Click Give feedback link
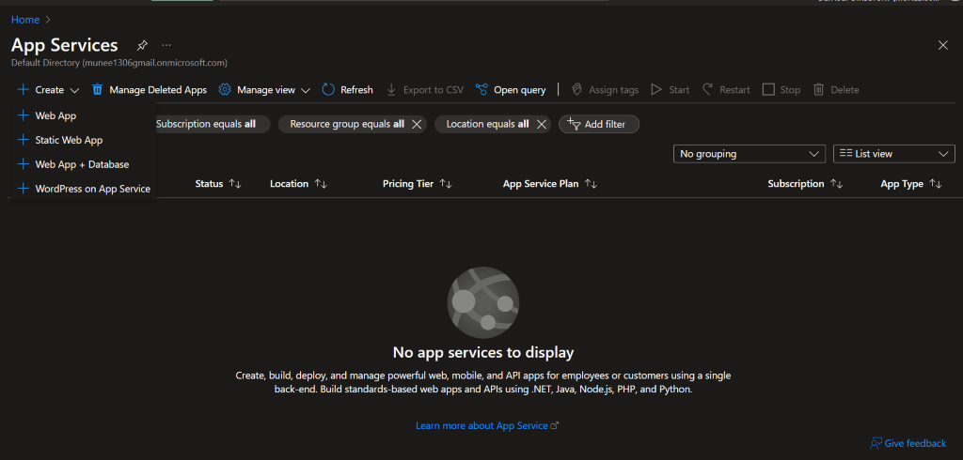 [x=908, y=443]
